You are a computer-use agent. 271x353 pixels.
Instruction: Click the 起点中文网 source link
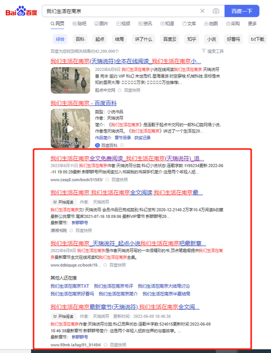click(105, 90)
